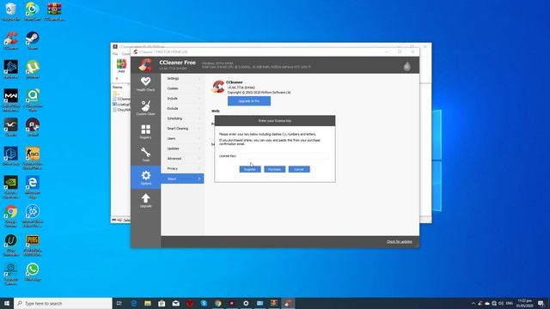This screenshot has height=309, width=550.
Task: Click Upgrade to Pro button
Action: pos(249,101)
